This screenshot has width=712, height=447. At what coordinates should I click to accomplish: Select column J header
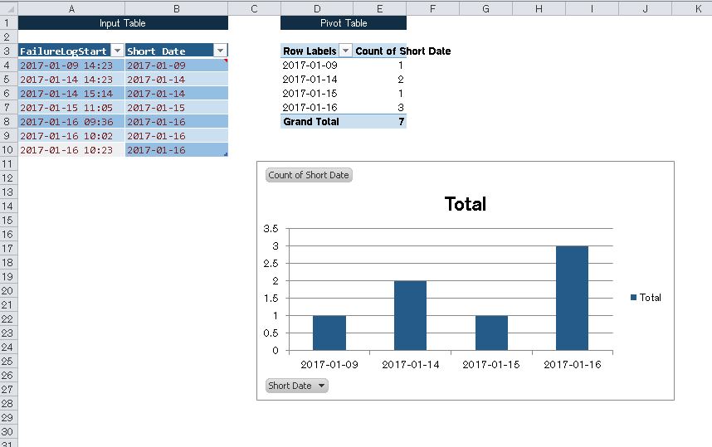646,8
